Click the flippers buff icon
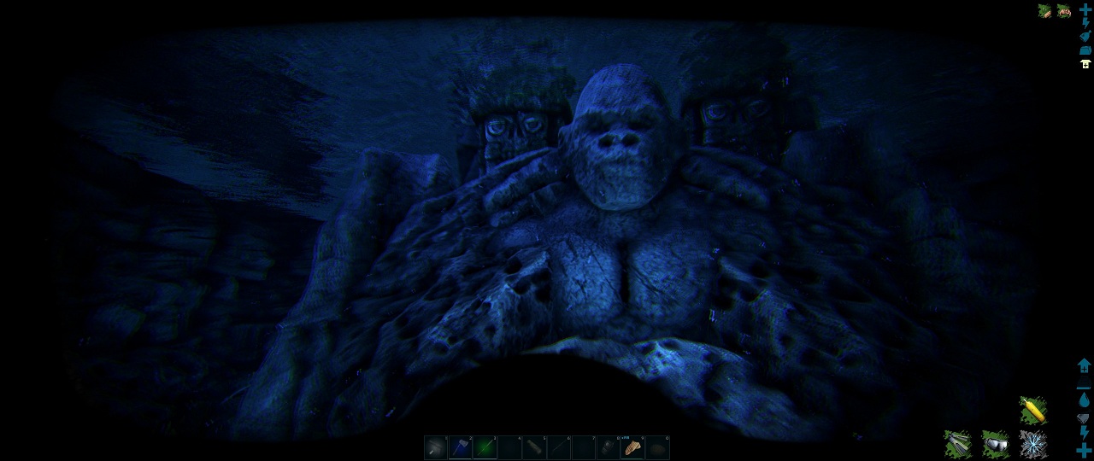This screenshot has height=461, width=1094. coord(958,444)
